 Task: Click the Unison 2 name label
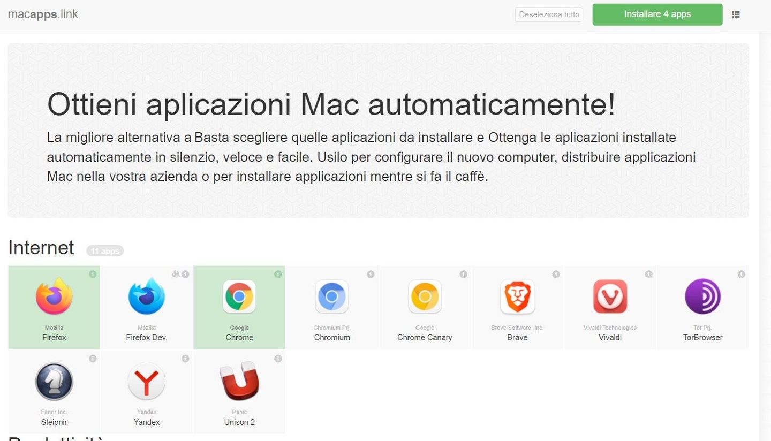coord(239,422)
